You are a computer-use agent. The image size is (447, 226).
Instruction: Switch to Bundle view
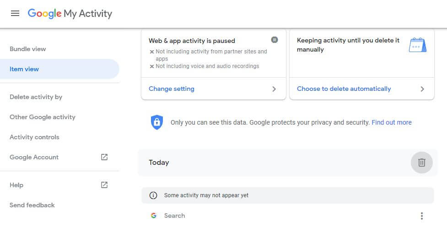click(27, 49)
